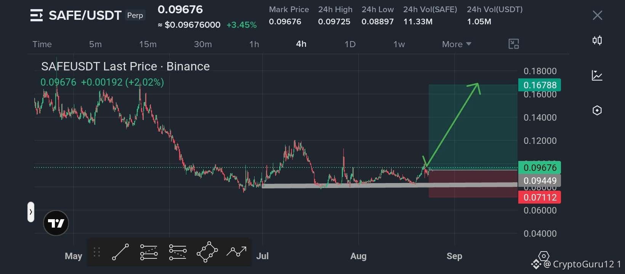
Task: Click the 24h Vol(SAFE) value 11.33M
Action: pos(418,22)
